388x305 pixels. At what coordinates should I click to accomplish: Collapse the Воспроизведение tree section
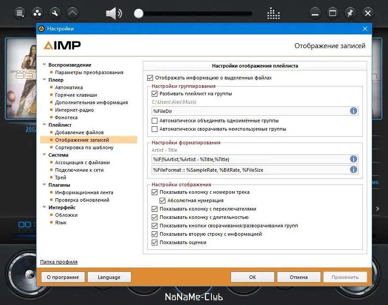pyautogui.click(x=44, y=64)
